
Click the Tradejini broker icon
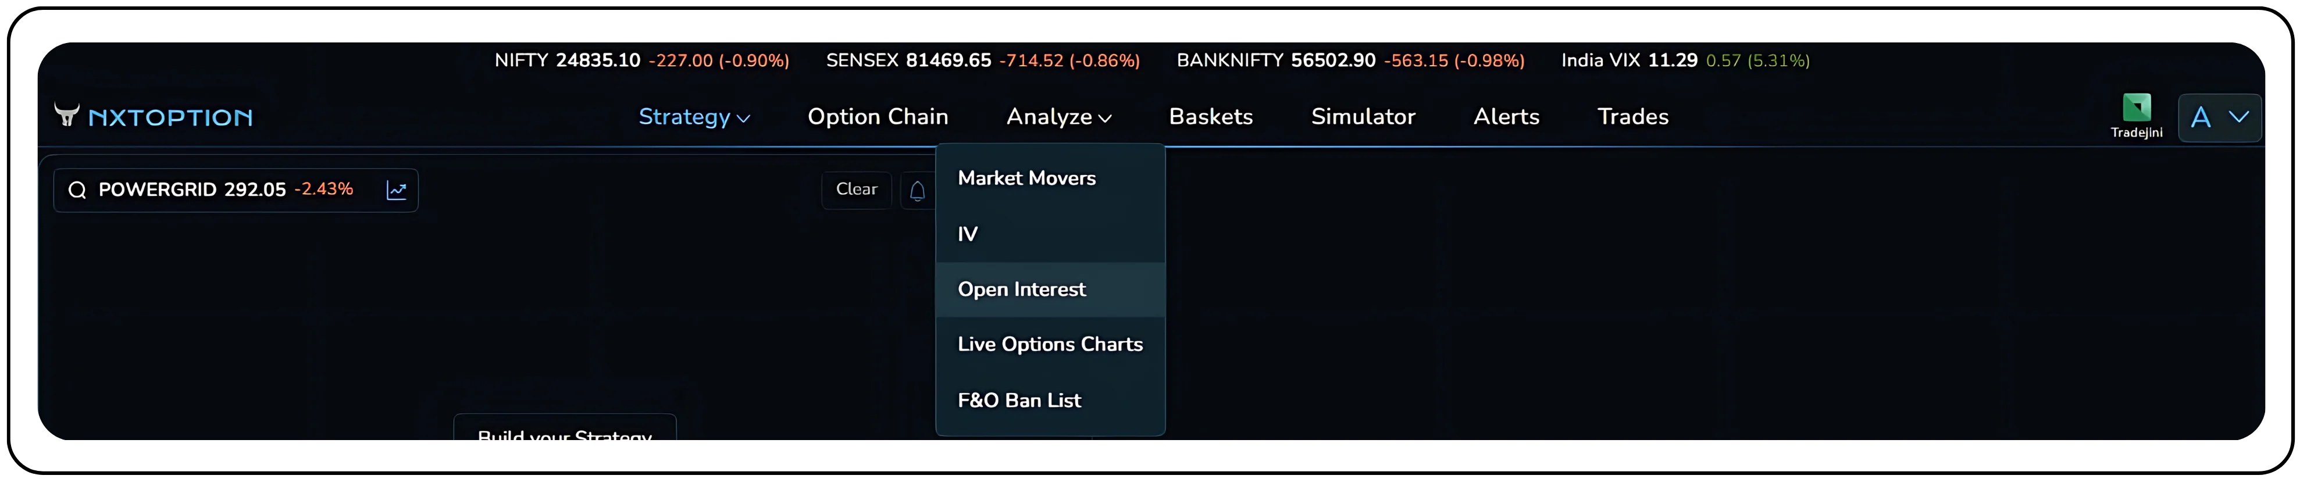2137,108
